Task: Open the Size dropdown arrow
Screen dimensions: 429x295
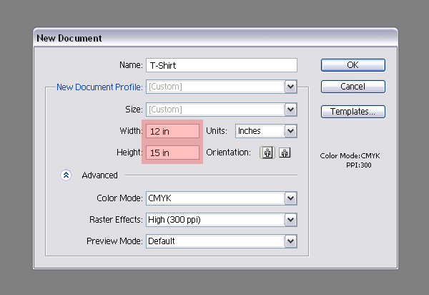Action: (290, 110)
